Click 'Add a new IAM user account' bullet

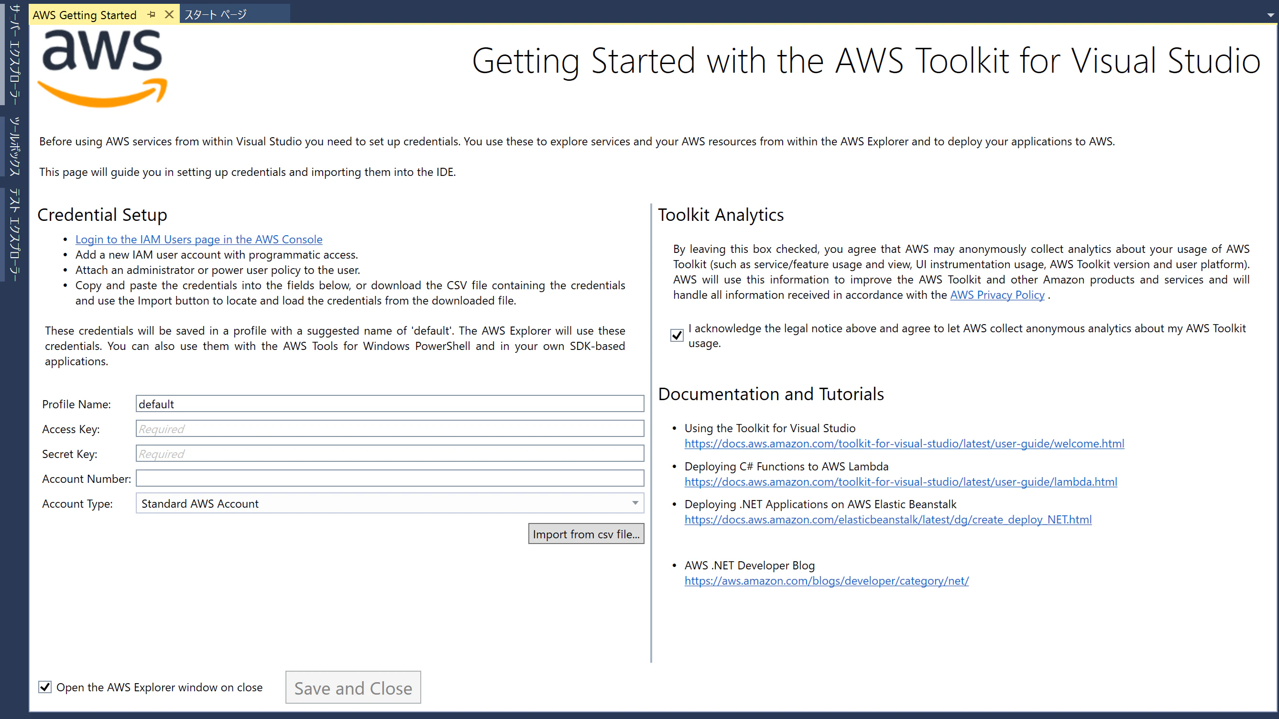[x=217, y=254]
